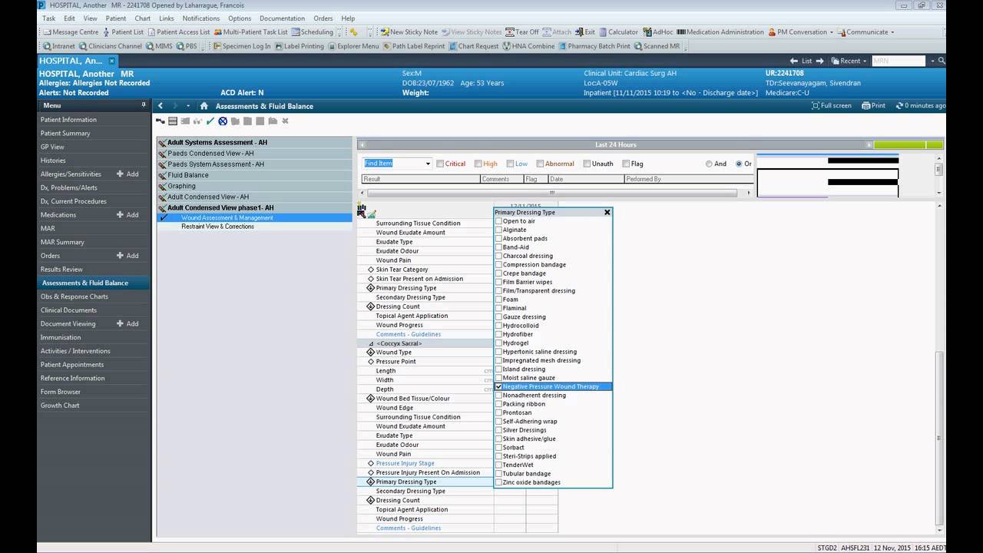Expand the Graphing band

click(x=254, y=186)
